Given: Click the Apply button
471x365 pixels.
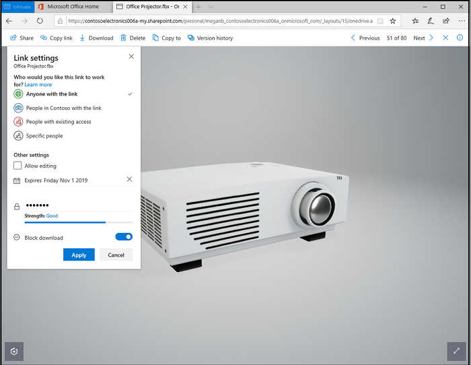Looking at the screenshot, I should pyautogui.click(x=79, y=255).
